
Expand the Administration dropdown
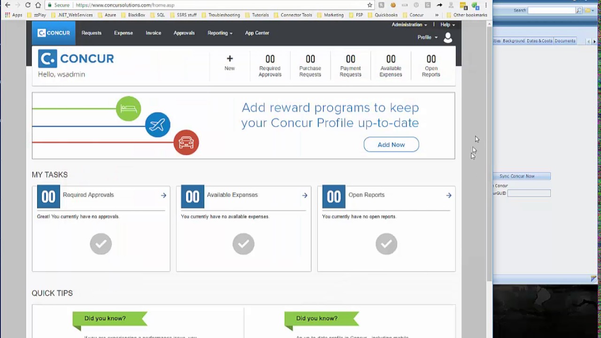click(x=409, y=24)
